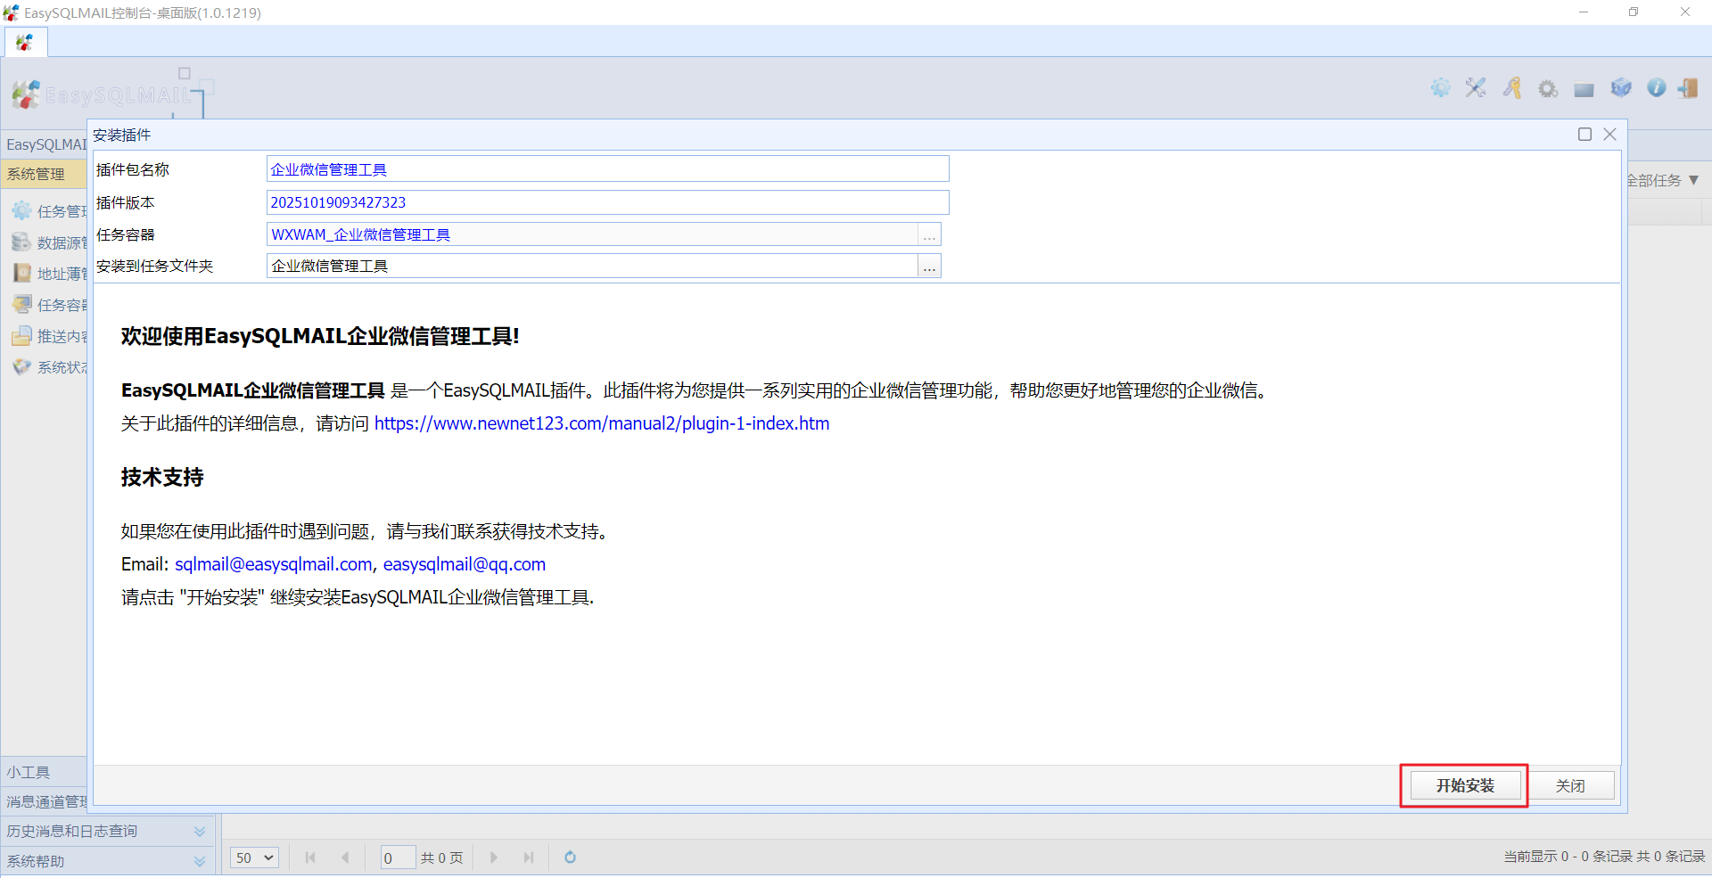Open the page size 50 dropdown
1712x878 pixels.
pos(255,857)
